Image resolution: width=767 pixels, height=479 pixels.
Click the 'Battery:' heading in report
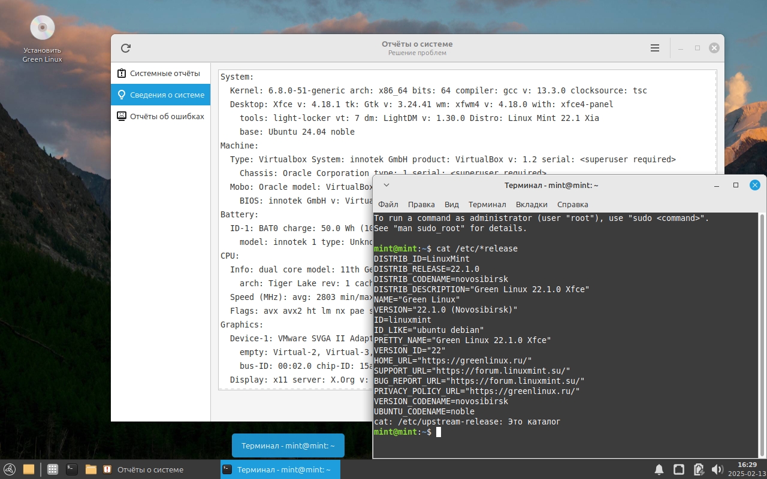click(x=240, y=214)
